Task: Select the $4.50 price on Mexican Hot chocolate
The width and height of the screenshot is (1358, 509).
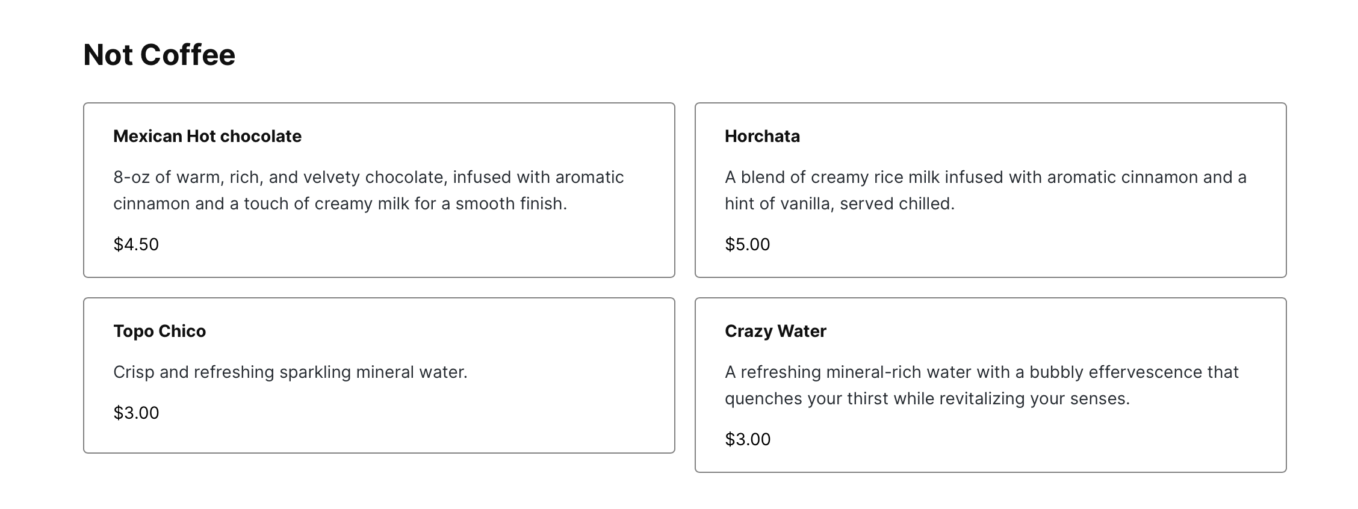Action: coord(136,244)
